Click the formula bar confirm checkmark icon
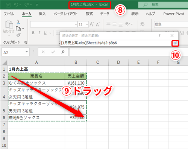 point(53,52)
